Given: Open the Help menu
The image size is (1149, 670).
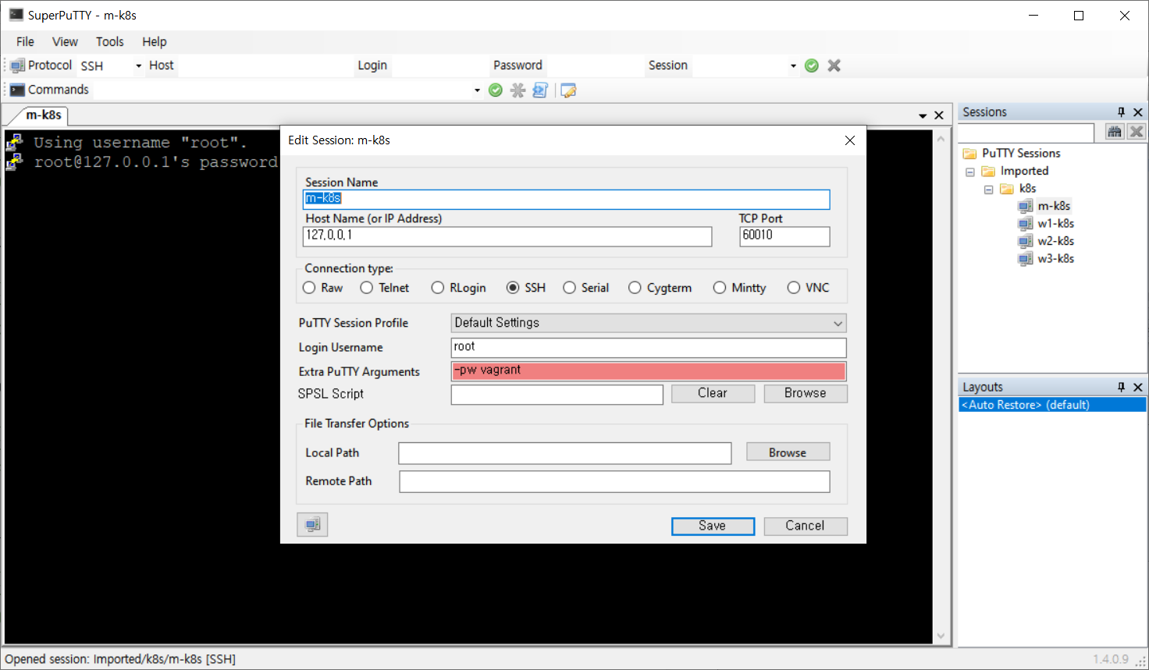Looking at the screenshot, I should 154,41.
